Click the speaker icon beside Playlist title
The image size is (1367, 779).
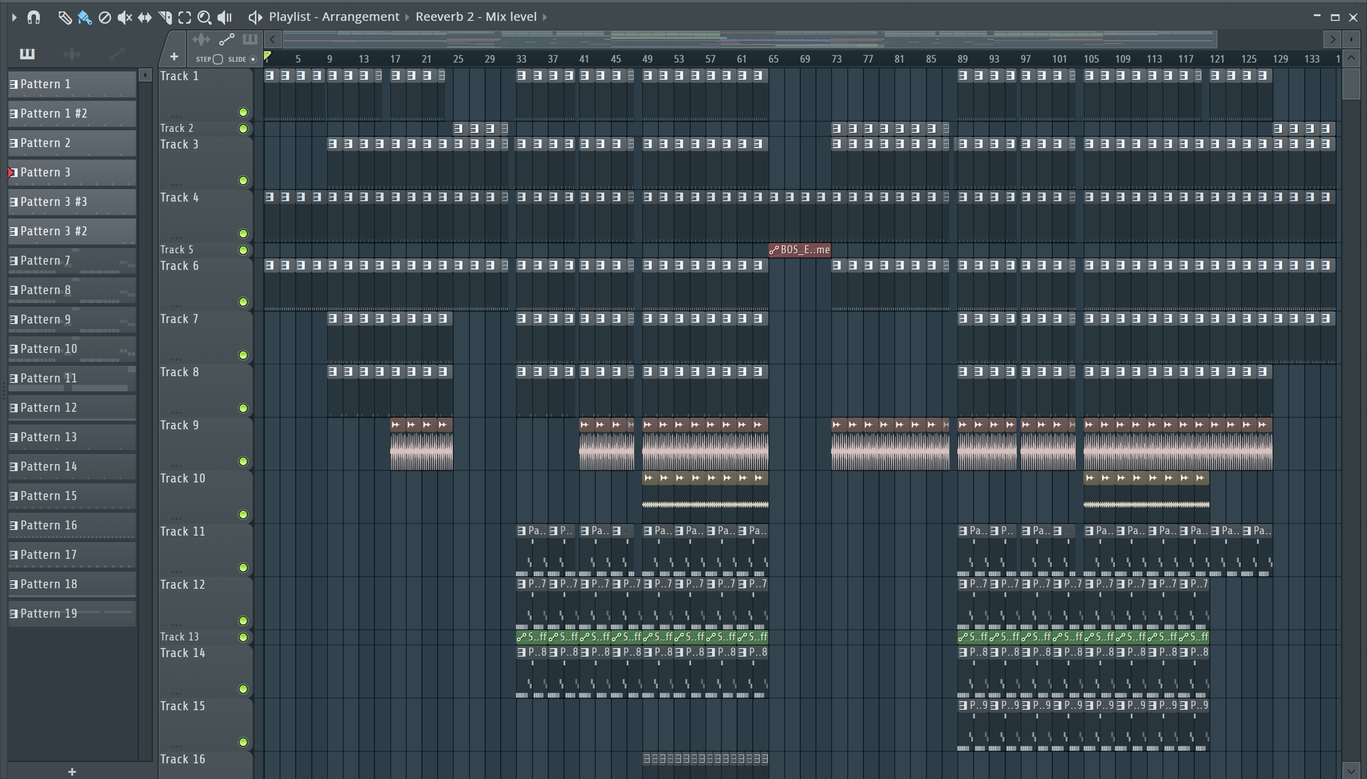[x=255, y=17]
